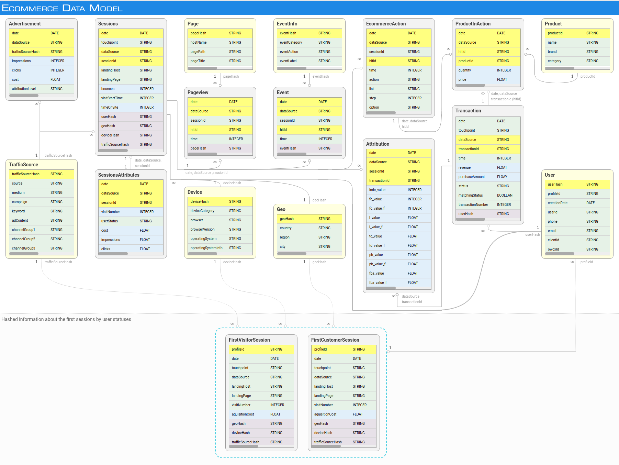Select the trafficSourceHash row in Advertisement table
Image resolution: width=619 pixels, height=465 pixels.
click(x=41, y=52)
